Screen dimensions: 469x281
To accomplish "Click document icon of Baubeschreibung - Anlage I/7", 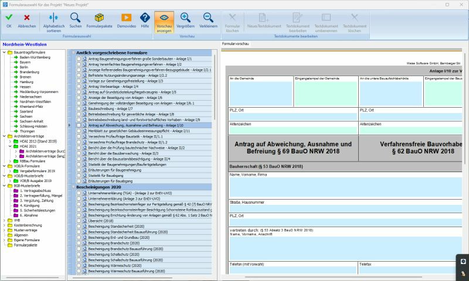I will [x=84, y=109].
